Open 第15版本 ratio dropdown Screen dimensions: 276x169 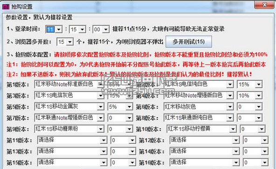pyautogui.click(x=123, y=162)
